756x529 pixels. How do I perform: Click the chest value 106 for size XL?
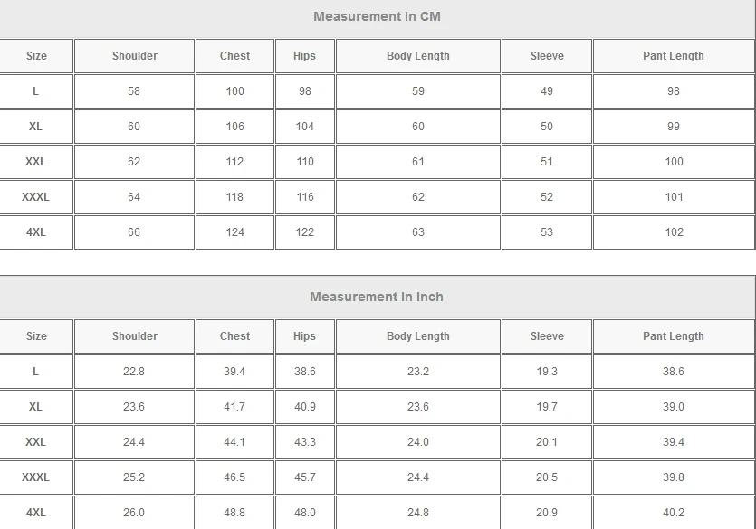(234, 127)
